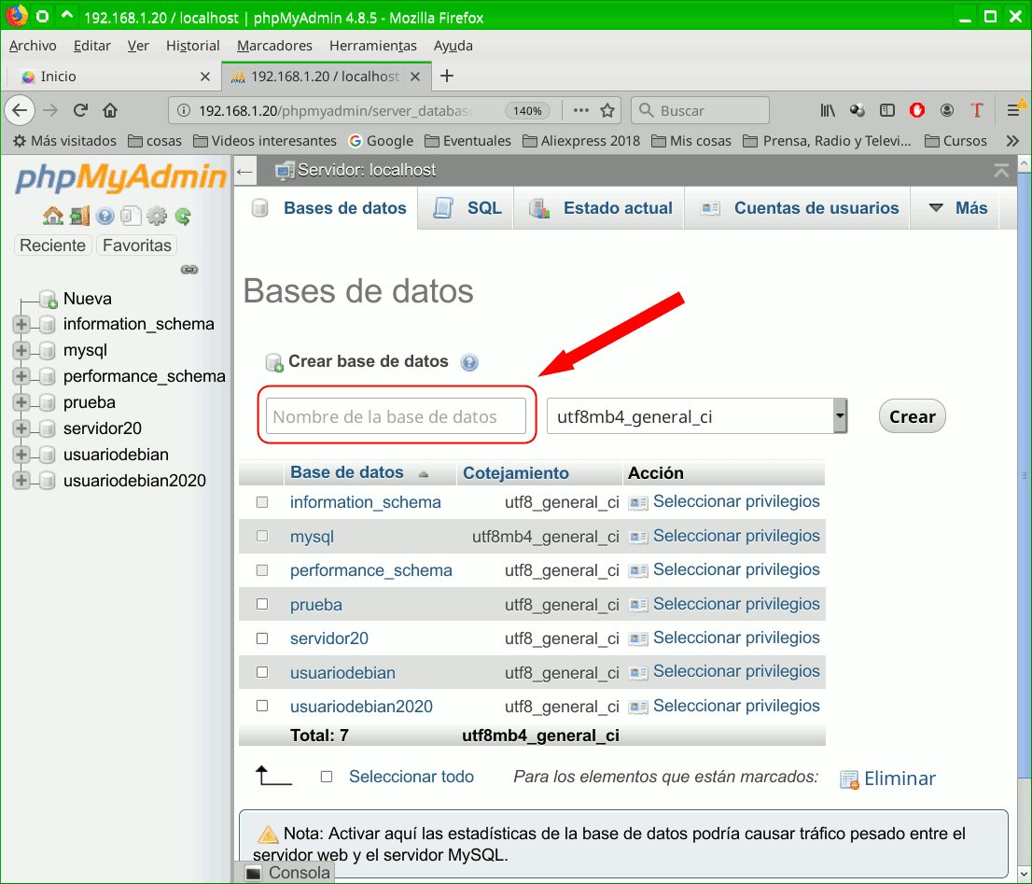Open MySQL documentation pages icon in sidebar
Image resolution: width=1032 pixels, height=884 pixels.
click(131, 216)
